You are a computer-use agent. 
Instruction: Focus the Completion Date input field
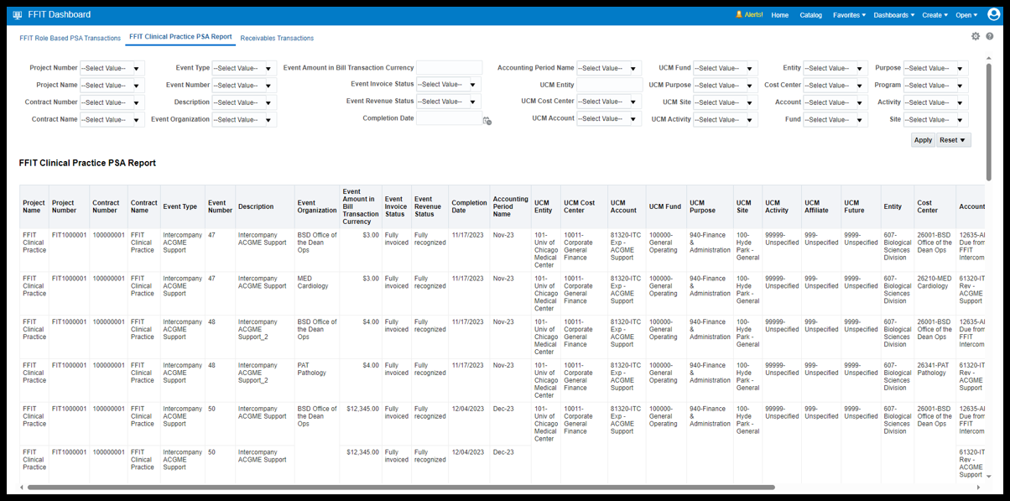449,118
